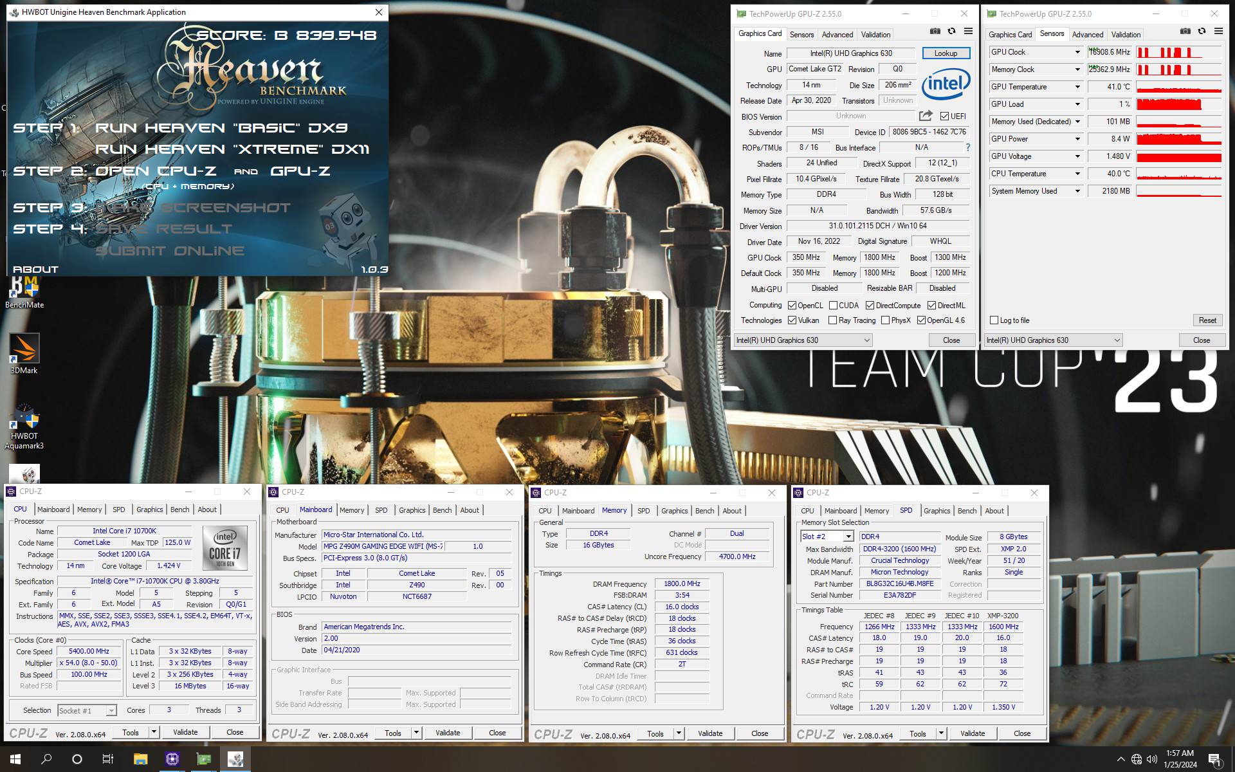Image resolution: width=1235 pixels, height=772 pixels.
Task: Click Lookup button in GPU-Z
Action: click(946, 53)
